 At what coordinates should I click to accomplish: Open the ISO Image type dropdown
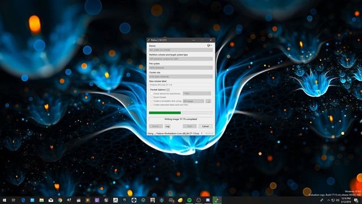coord(193,101)
